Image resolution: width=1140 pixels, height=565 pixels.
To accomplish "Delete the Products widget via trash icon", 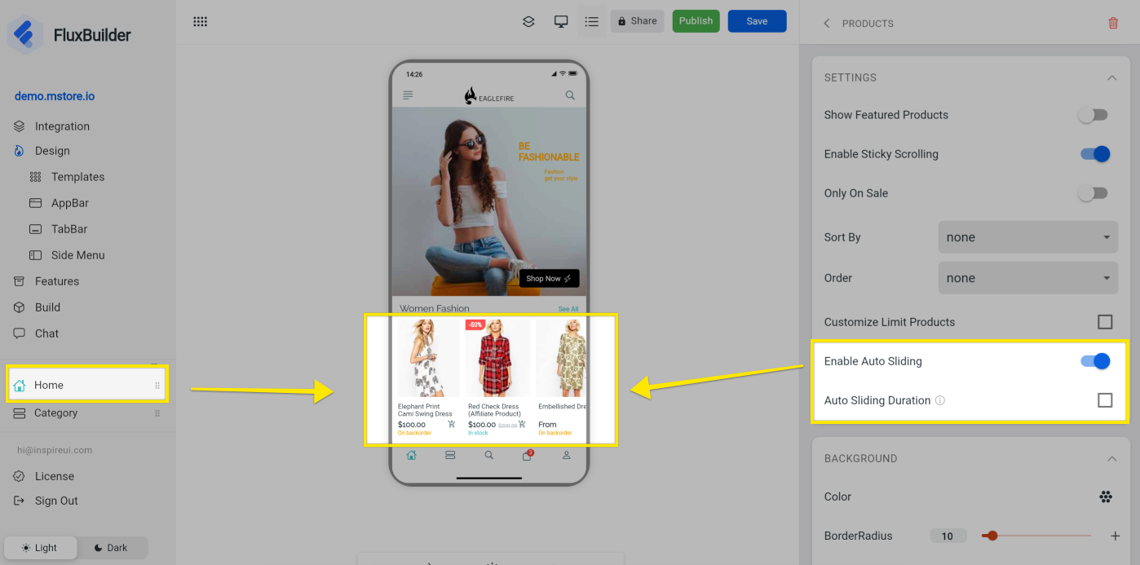I will coord(1113,24).
